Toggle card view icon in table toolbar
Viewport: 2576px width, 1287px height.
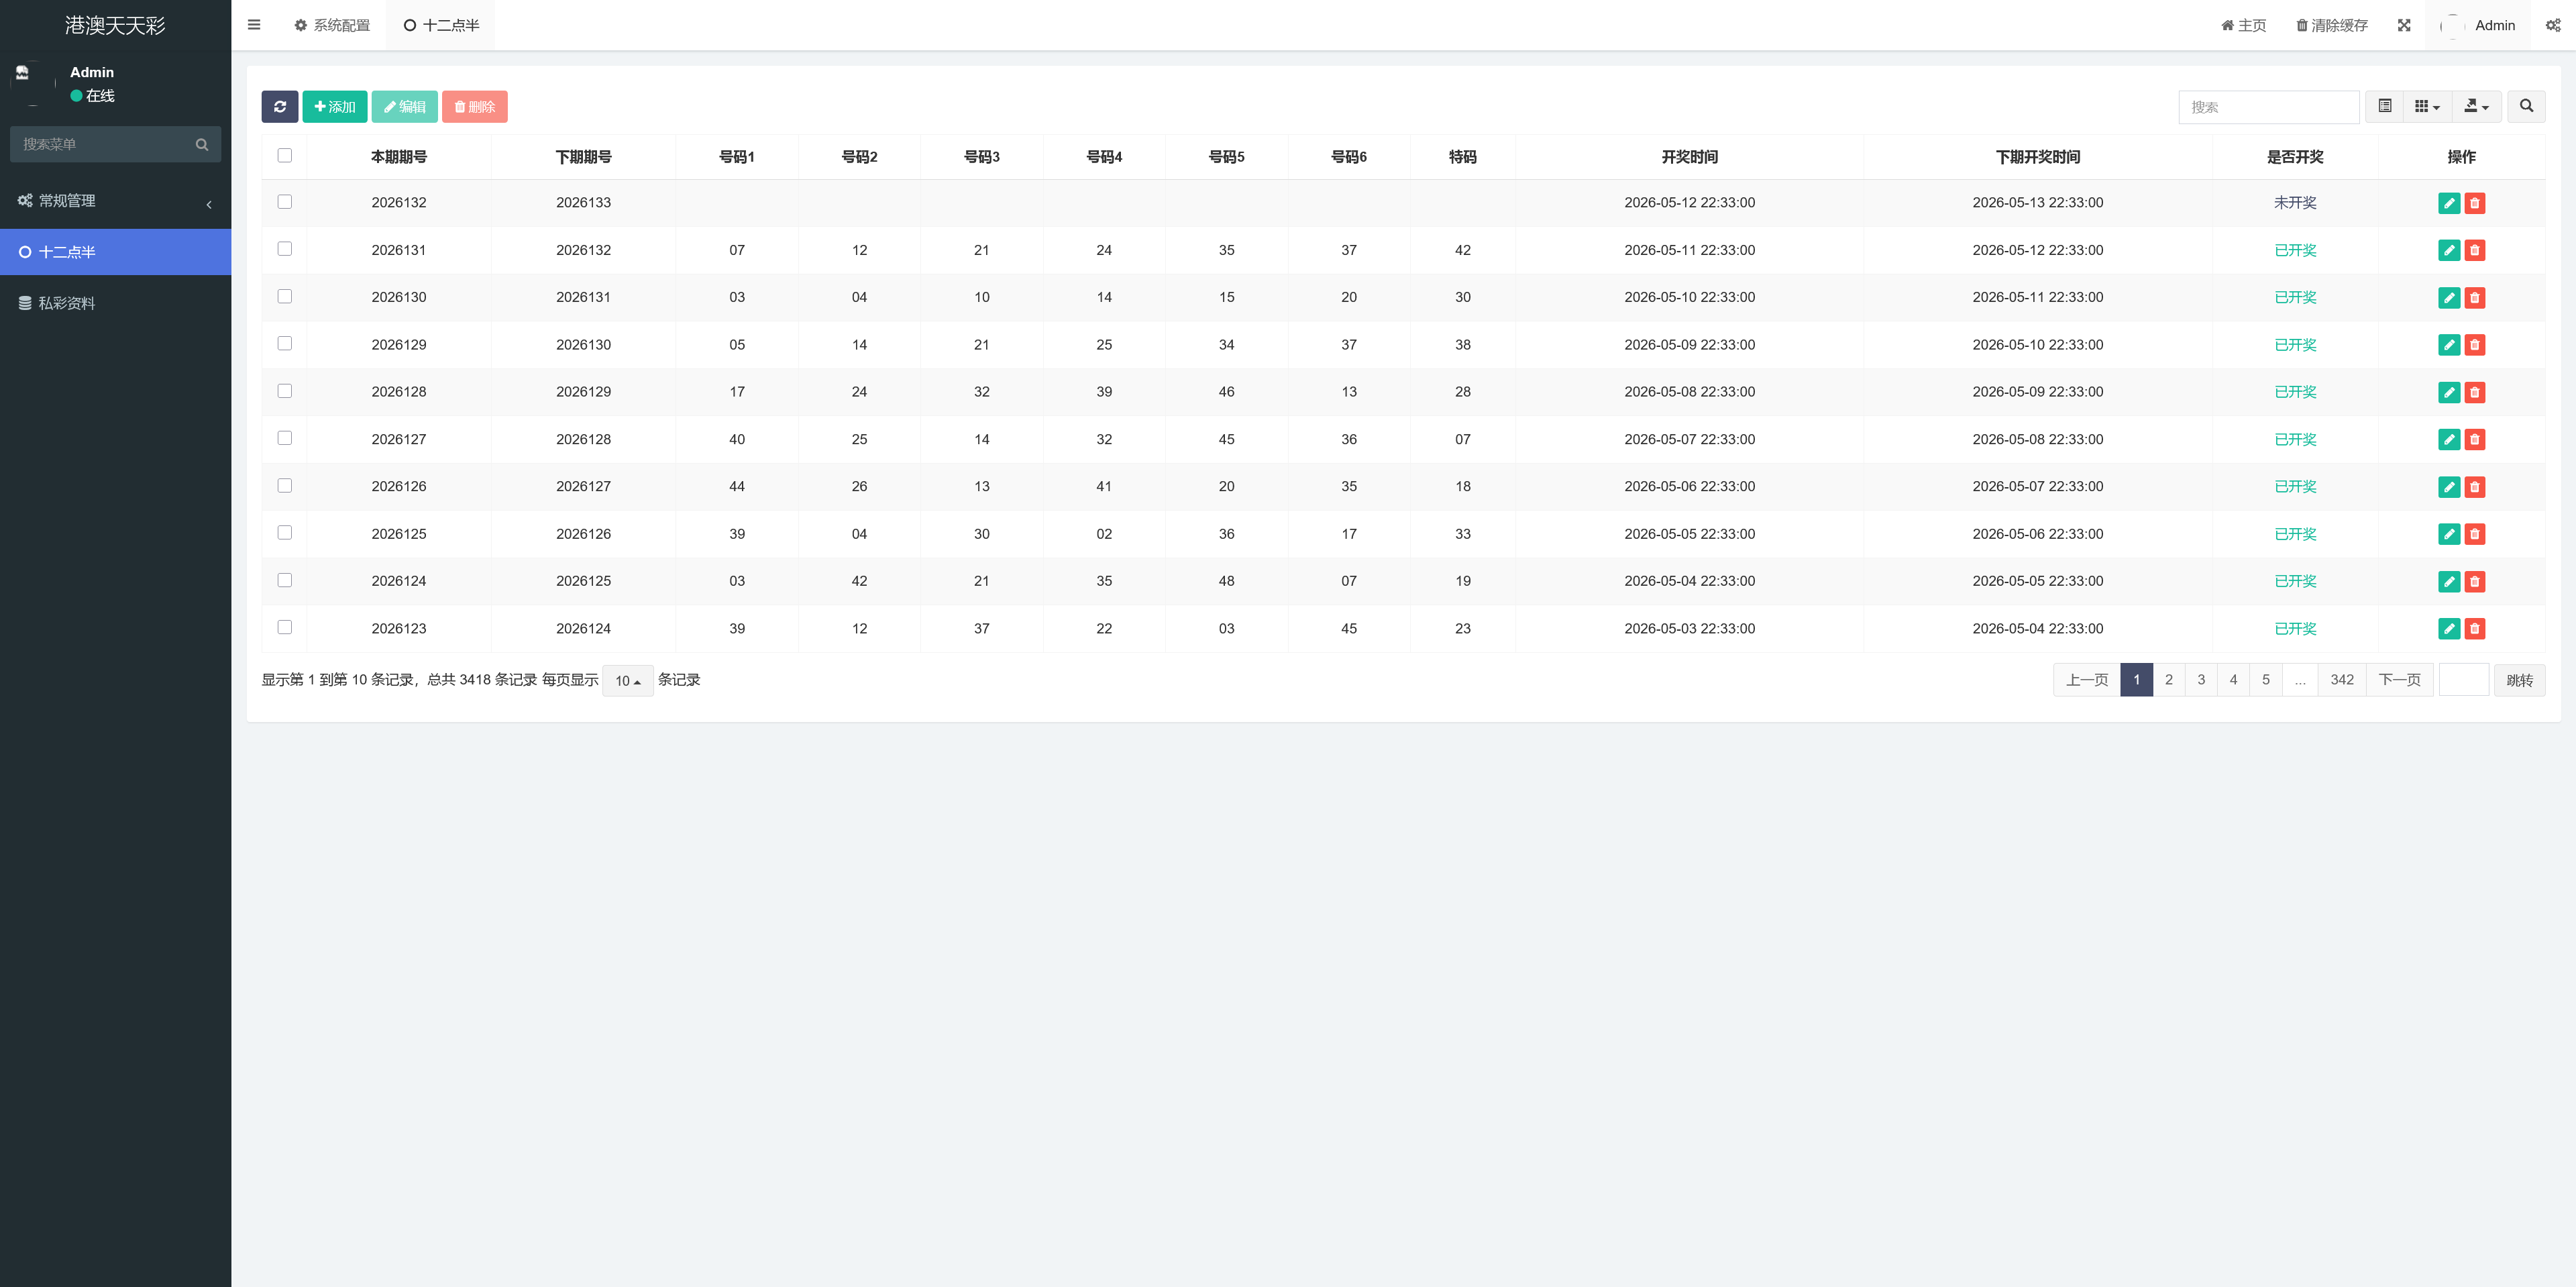coord(2385,106)
